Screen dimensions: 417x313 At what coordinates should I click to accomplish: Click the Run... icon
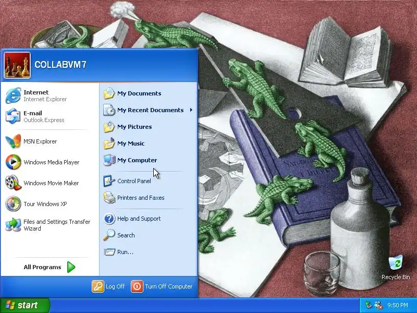[x=109, y=252]
